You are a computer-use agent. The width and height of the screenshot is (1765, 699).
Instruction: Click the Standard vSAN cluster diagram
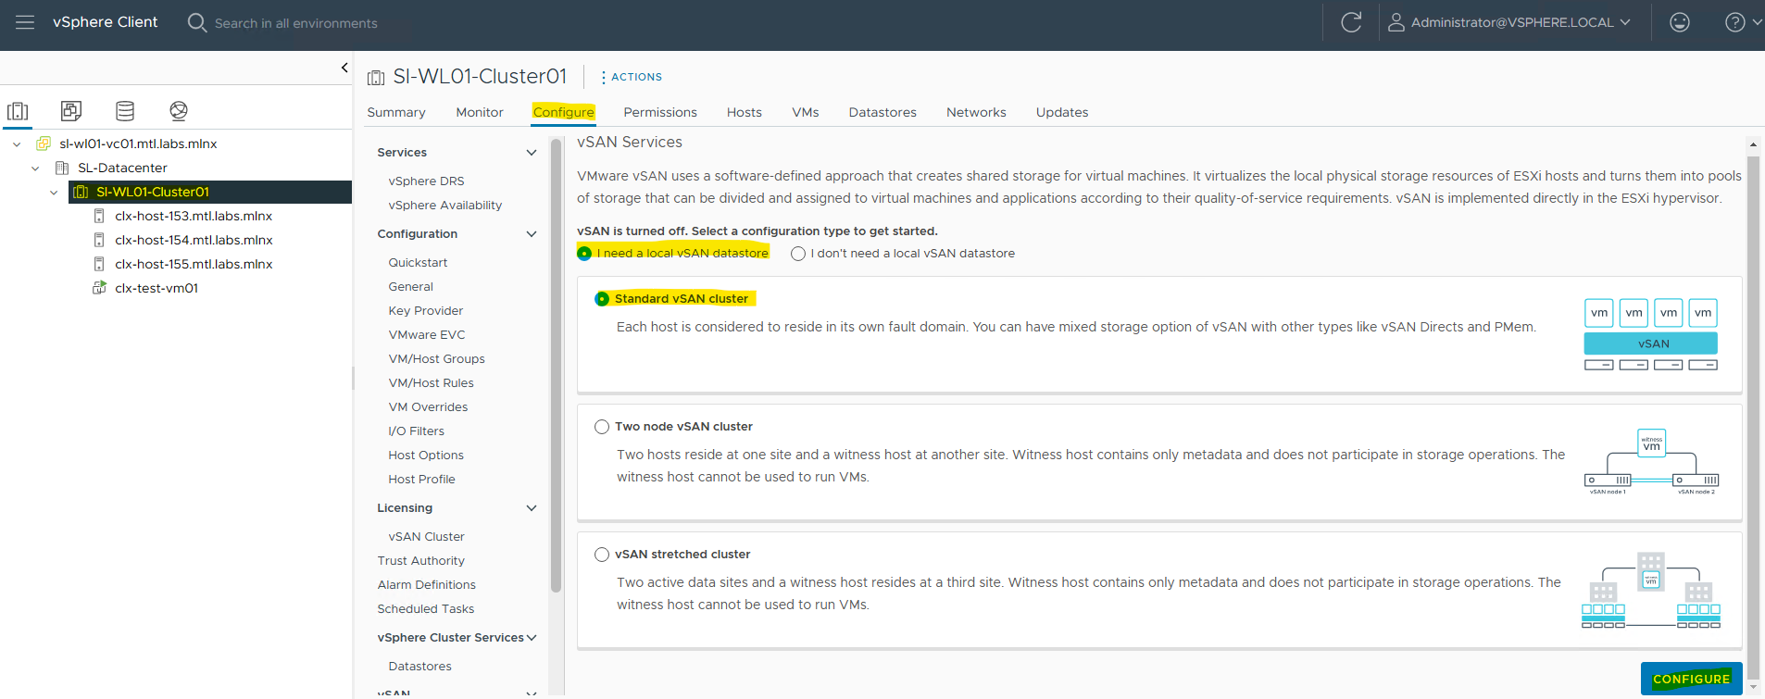pyautogui.click(x=1651, y=334)
